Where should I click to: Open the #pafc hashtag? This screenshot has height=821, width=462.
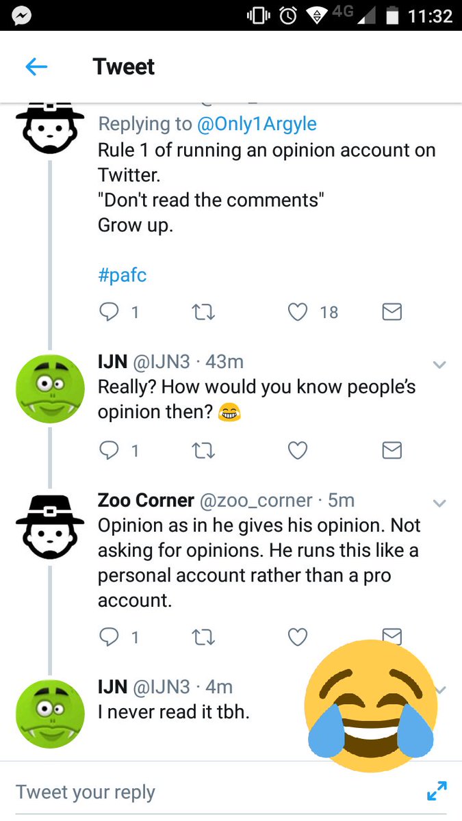[123, 276]
